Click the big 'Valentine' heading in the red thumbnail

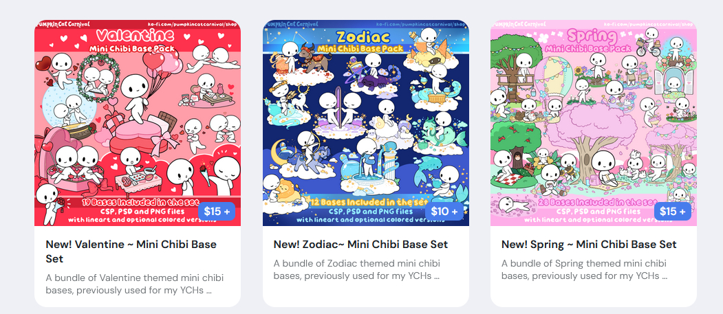pos(135,35)
